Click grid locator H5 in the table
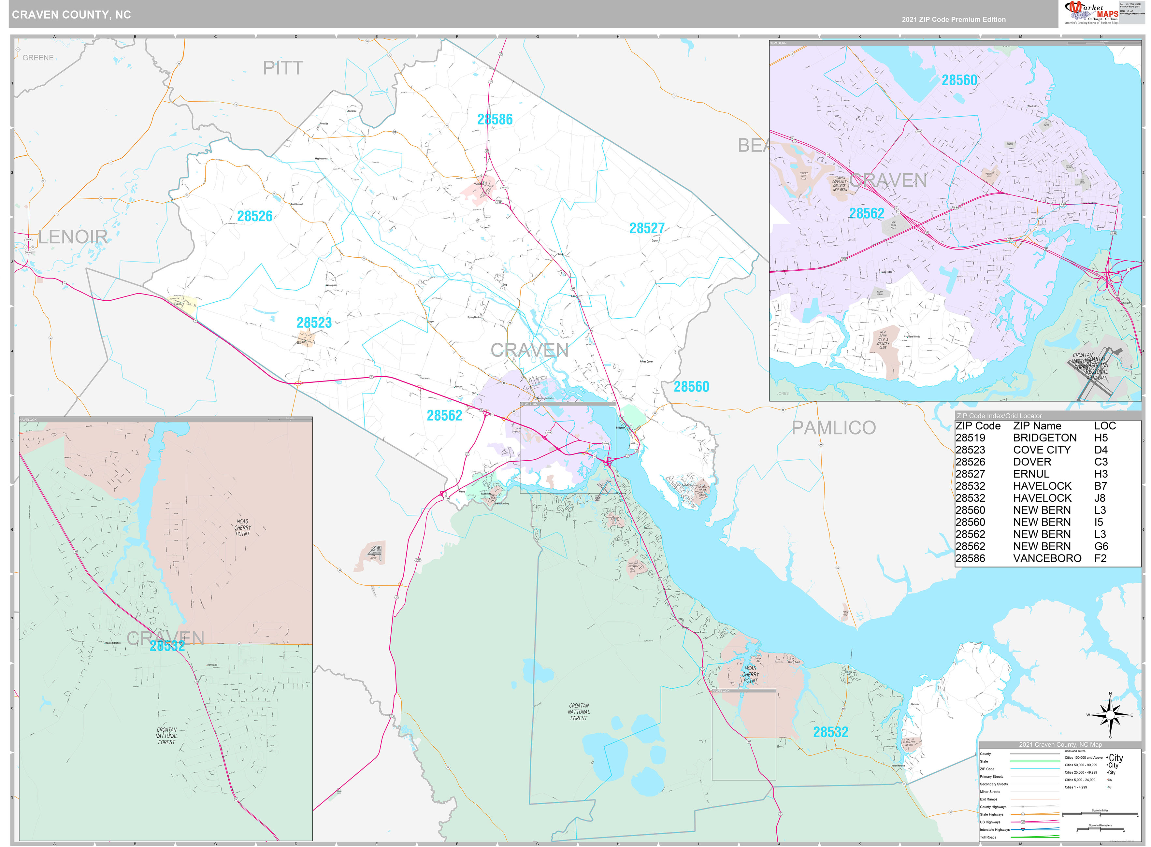The width and height of the screenshot is (1151, 847). [x=1101, y=438]
